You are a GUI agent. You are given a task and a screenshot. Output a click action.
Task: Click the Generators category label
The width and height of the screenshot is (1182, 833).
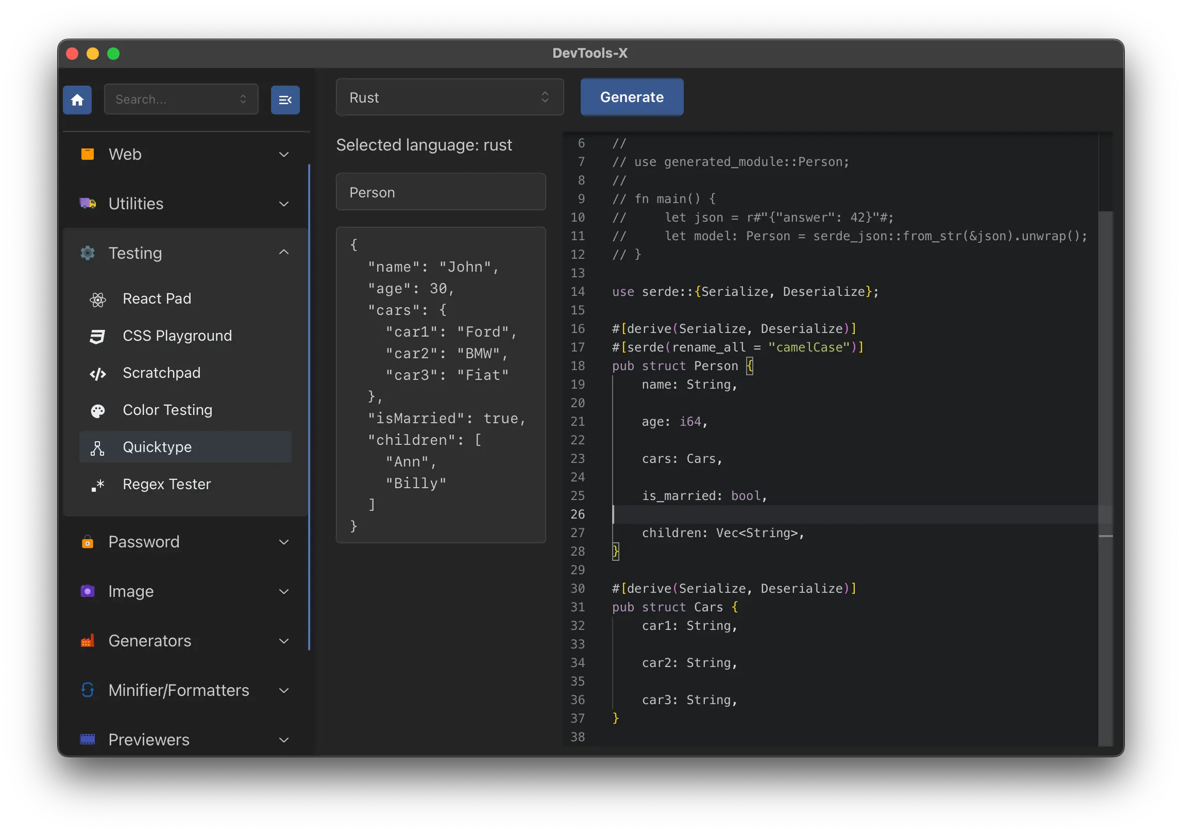click(150, 641)
